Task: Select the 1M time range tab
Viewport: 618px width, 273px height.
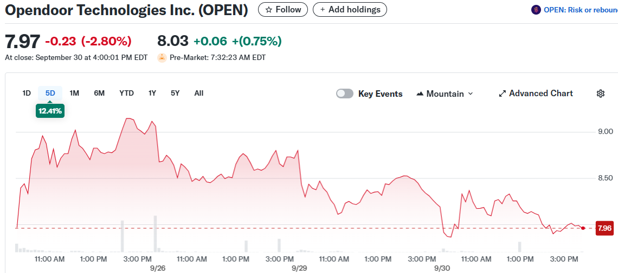Action: click(x=74, y=93)
